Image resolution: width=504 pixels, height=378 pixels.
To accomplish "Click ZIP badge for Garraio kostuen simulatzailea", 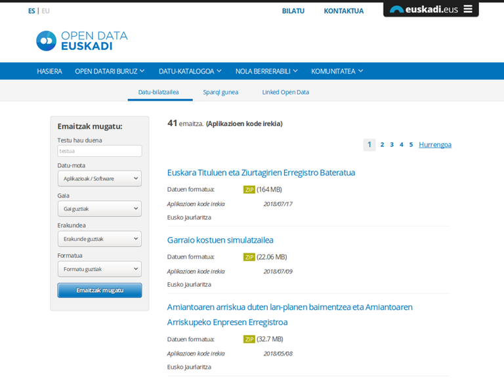I will (249, 257).
